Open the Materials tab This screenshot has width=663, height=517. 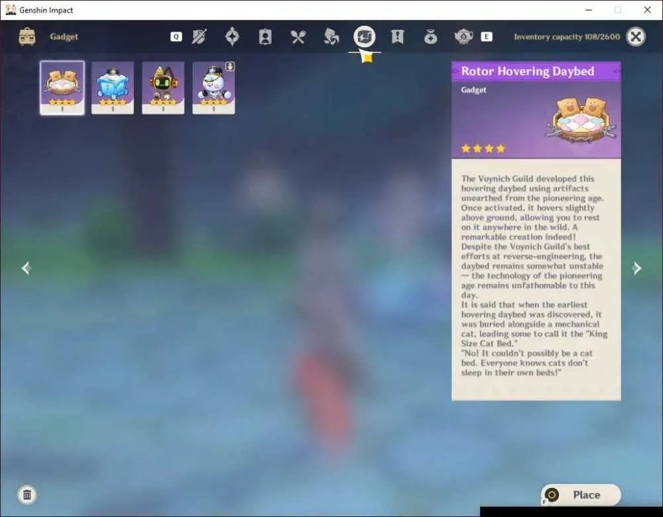pos(331,36)
